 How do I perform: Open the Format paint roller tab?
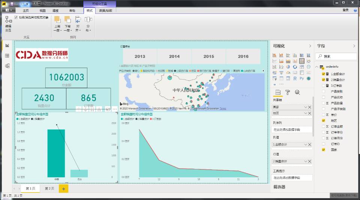[288, 92]
